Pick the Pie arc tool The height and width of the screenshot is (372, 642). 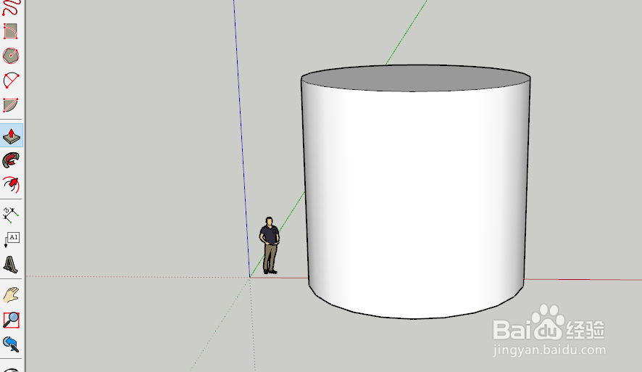coord(11,105)
